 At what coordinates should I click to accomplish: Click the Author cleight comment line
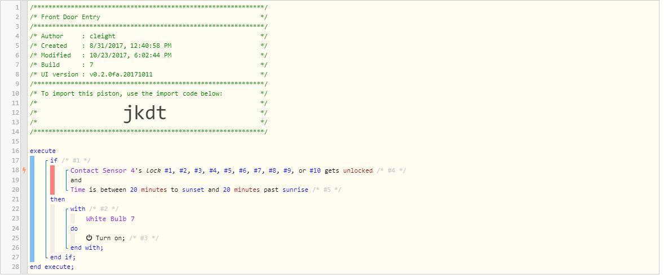(x=148, y=37)
